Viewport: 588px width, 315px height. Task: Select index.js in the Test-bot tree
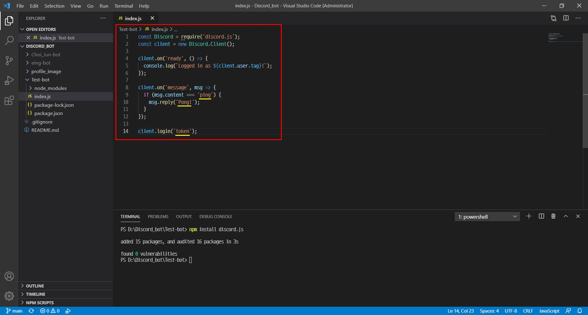click(x=66, y=96)
